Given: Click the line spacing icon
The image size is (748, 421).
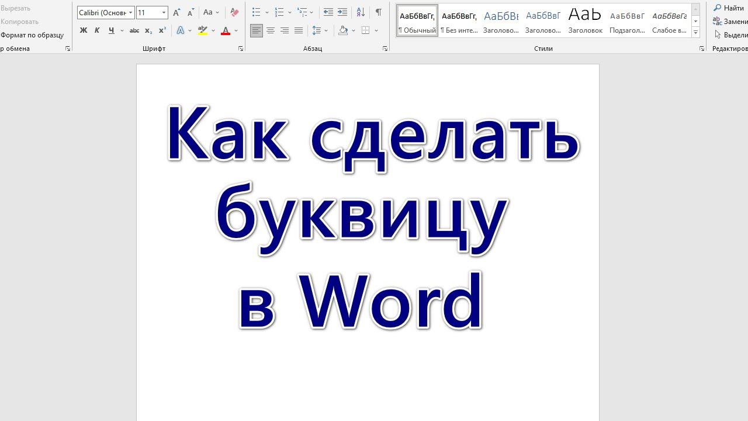Looking at the screenshot, I should (316, 30).
